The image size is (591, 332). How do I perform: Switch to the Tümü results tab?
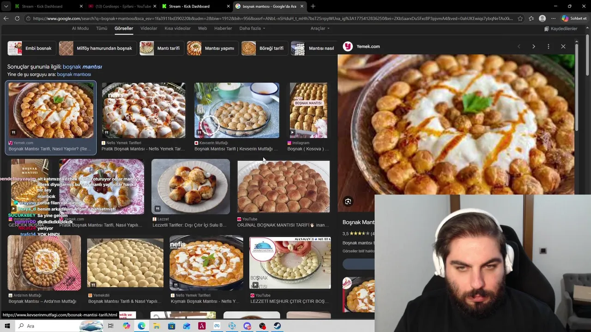[102, 28]
